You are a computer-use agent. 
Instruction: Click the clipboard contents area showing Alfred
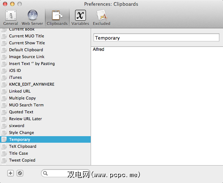[157, 106]
